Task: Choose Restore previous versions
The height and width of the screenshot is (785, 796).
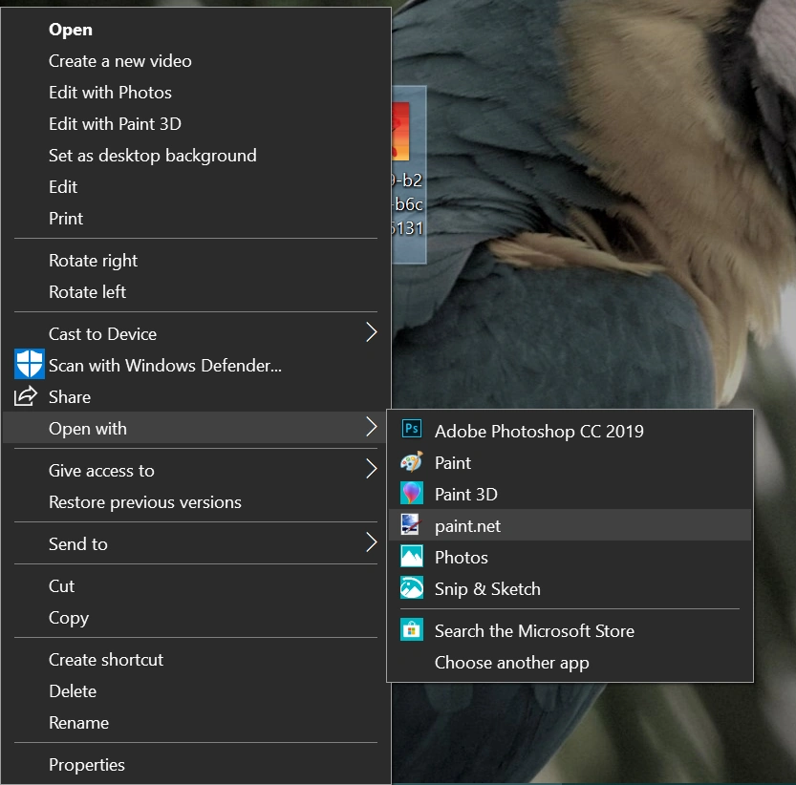Action: [x=196, y=502]
